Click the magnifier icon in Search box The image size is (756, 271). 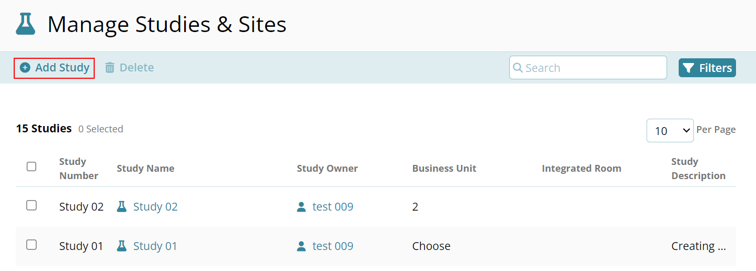518,68
